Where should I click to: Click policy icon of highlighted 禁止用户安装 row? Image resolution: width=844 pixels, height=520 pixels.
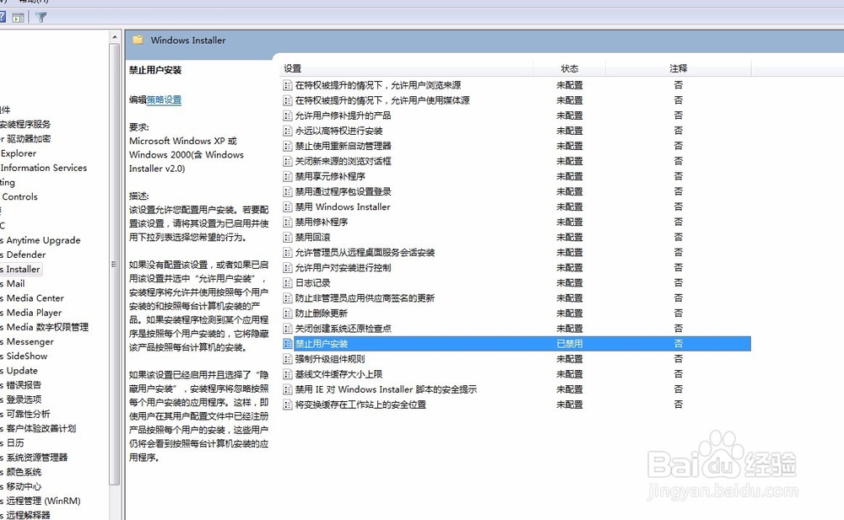click(288, 344)
